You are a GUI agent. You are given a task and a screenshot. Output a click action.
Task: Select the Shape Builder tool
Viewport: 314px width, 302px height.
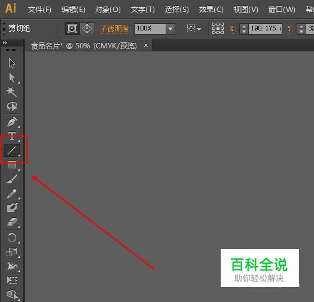click(x=13, y=295)
